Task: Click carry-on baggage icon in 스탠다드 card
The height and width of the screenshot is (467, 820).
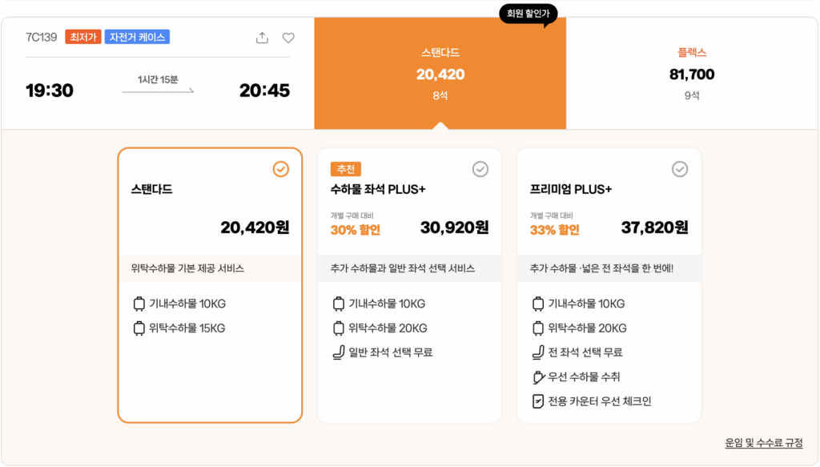Action: tap(139, 304)
